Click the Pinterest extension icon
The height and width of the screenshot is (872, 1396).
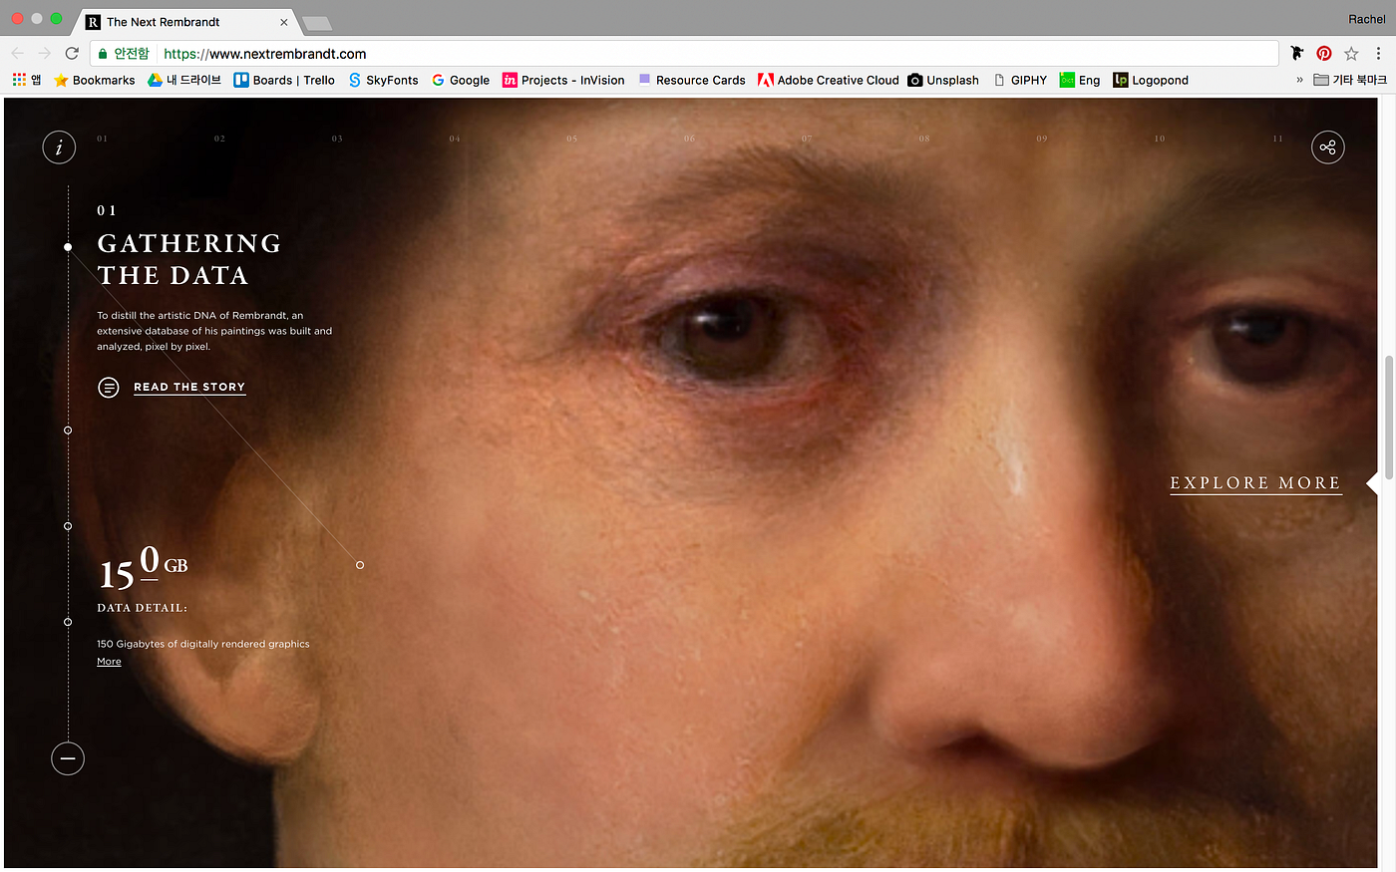1323,53
